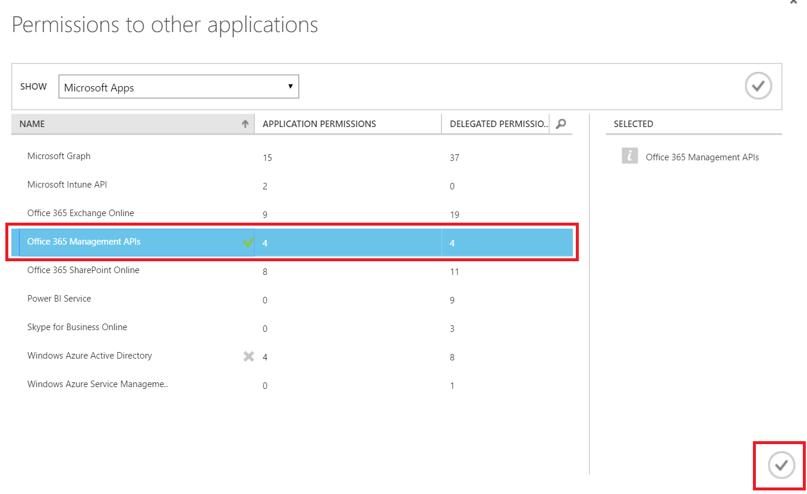Click Microsoft Intune API delegated permissions value 0
Screen dimensions: 807x494
pos(452,186)
